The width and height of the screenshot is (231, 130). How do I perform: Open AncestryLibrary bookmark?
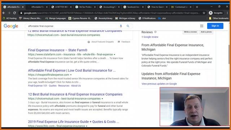click(104, 18)
